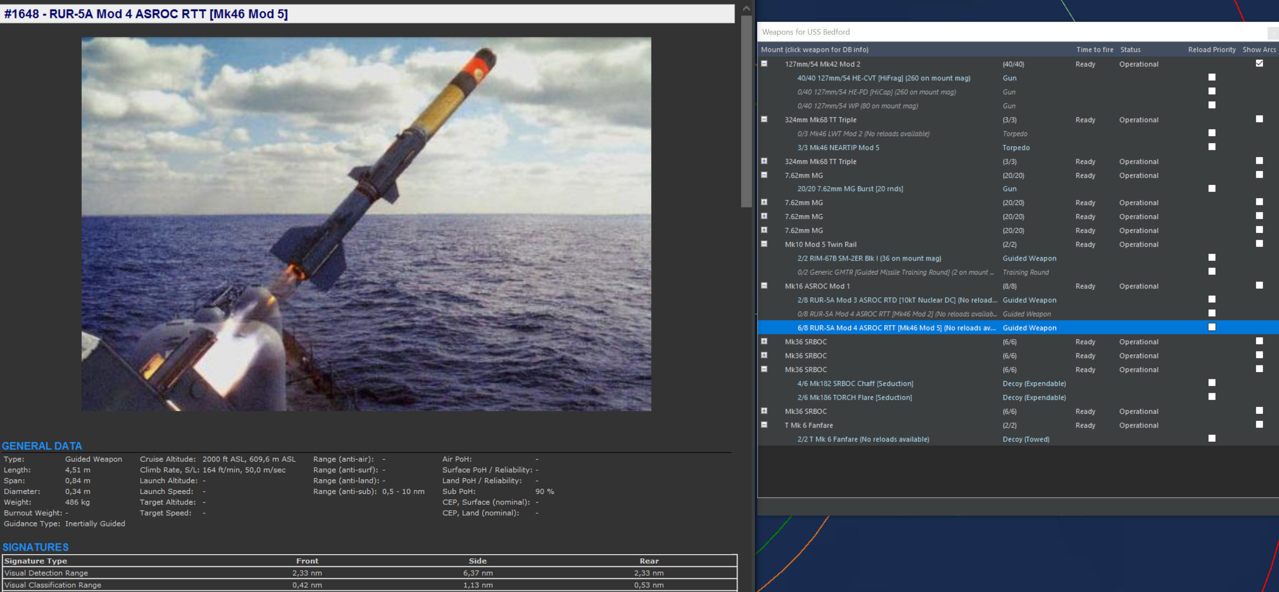Click RUR-5A Mod 3 ASROC RTD nuclear weapon entry
1279x592 pixels.
coord(896,300)
